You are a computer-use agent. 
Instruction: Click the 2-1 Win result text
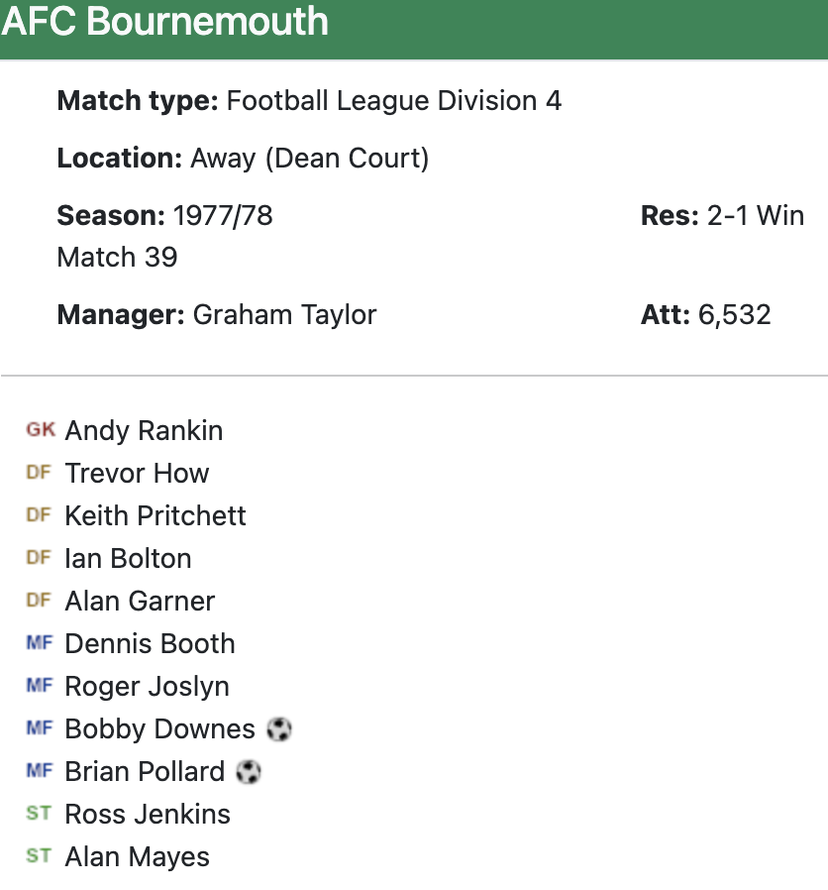point(756,216)
